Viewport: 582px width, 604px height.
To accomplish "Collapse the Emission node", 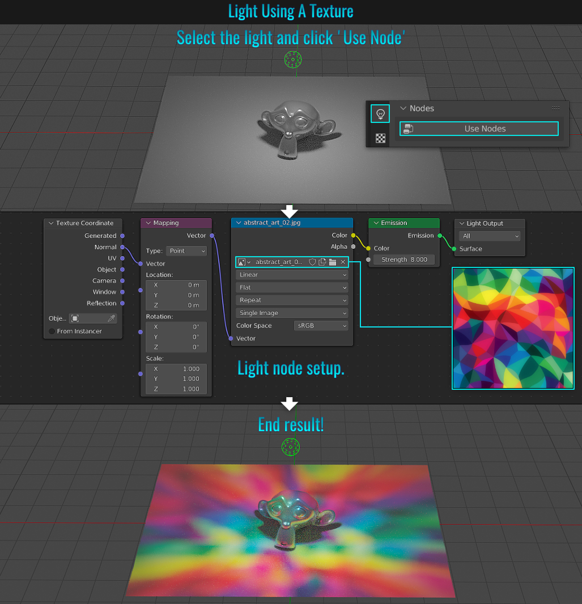I will point(376,223).
